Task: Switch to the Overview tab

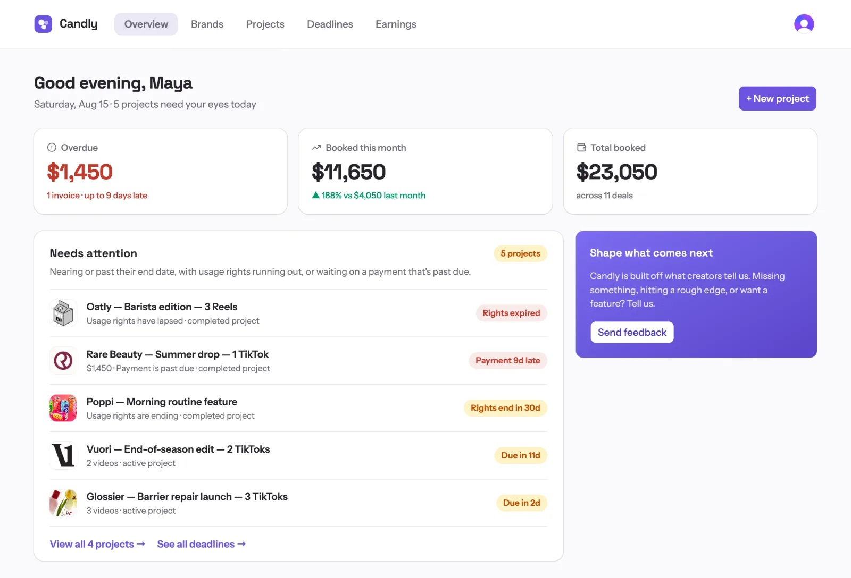Action: coord(146,24)
